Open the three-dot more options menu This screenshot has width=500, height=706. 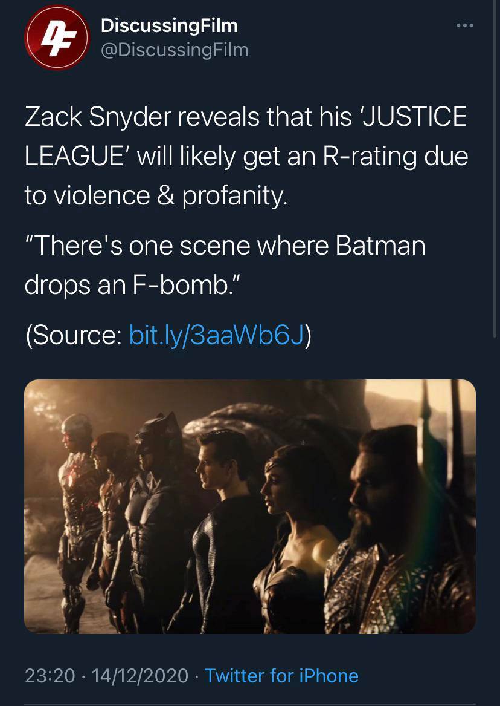464,27
